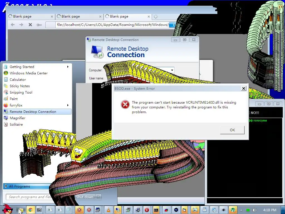
Task: Open the arrow menu beside Shut down
Action: click(x=98, y=197)
